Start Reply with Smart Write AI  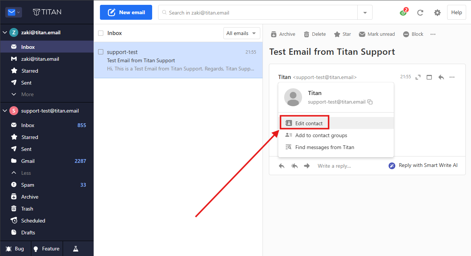[x=423, y=165]
